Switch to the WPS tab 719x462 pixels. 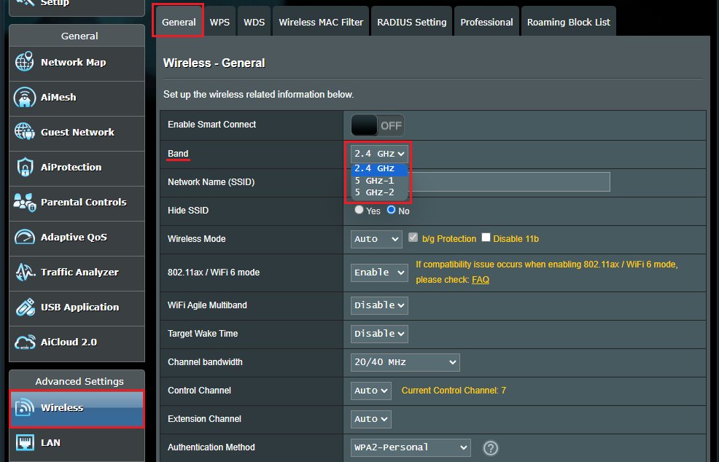219,22
